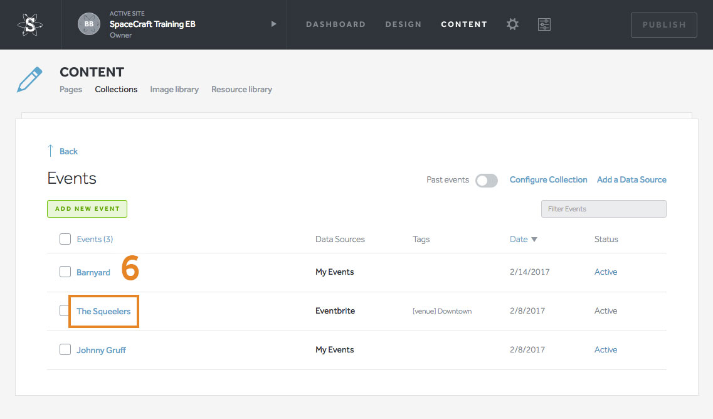Viewport: 713px width, 419px height.
Task: Click Active status for Johnny Gruff
Action: [x=606, y=349]
